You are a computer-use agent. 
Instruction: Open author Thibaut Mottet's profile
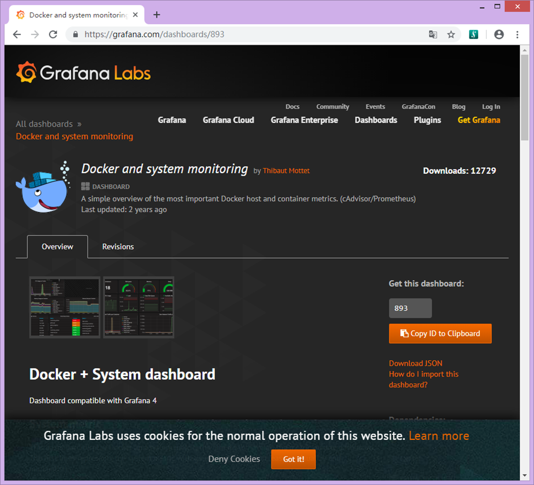(286, 171)
